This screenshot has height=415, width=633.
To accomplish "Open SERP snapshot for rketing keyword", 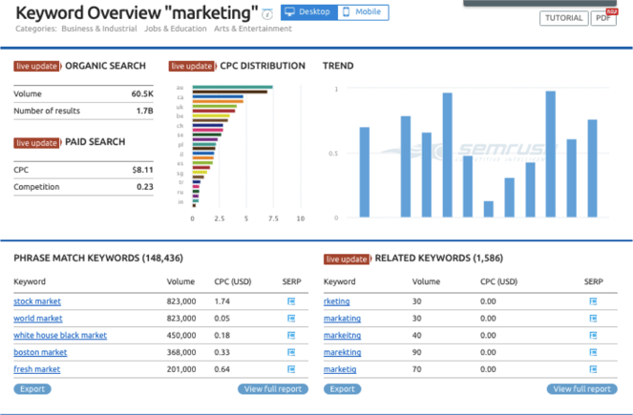I will (593, 301).
